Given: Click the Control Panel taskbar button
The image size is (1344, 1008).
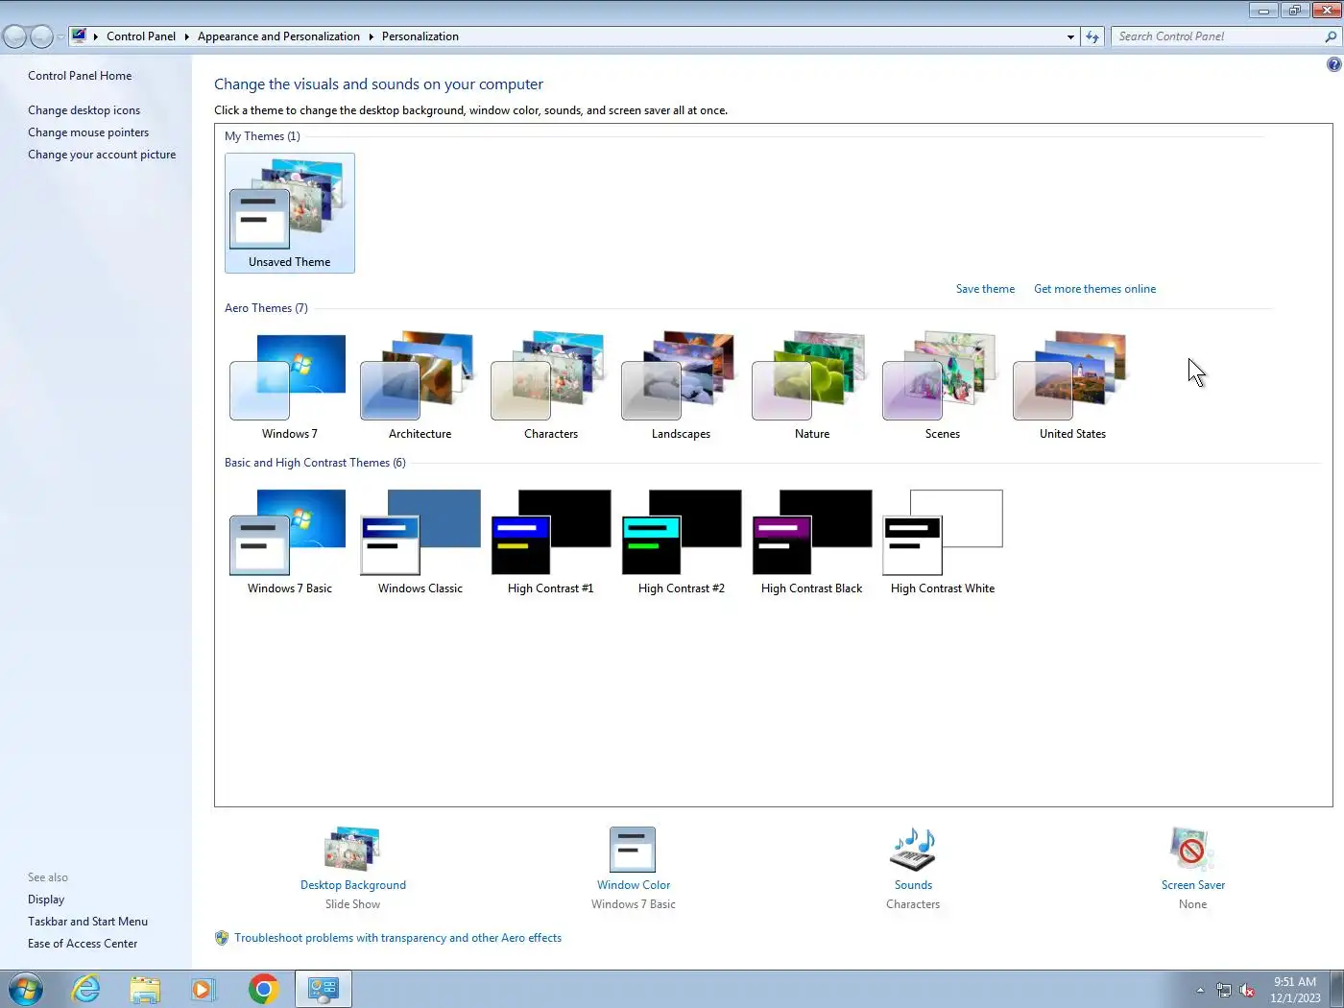Looking at the screenshot, I should coord(324,989).
